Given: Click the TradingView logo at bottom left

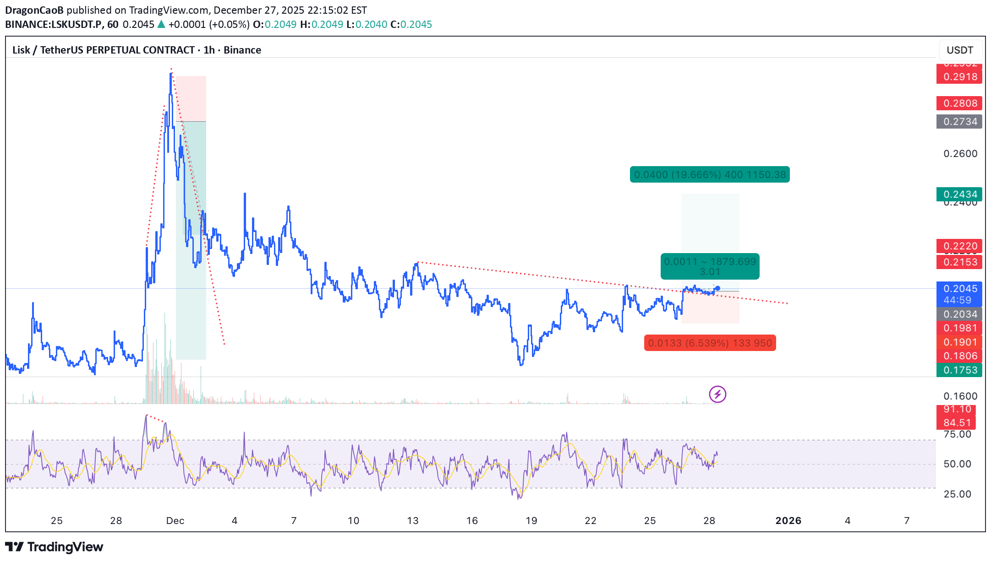Looking at the screenshot, I should click(54, 547).
